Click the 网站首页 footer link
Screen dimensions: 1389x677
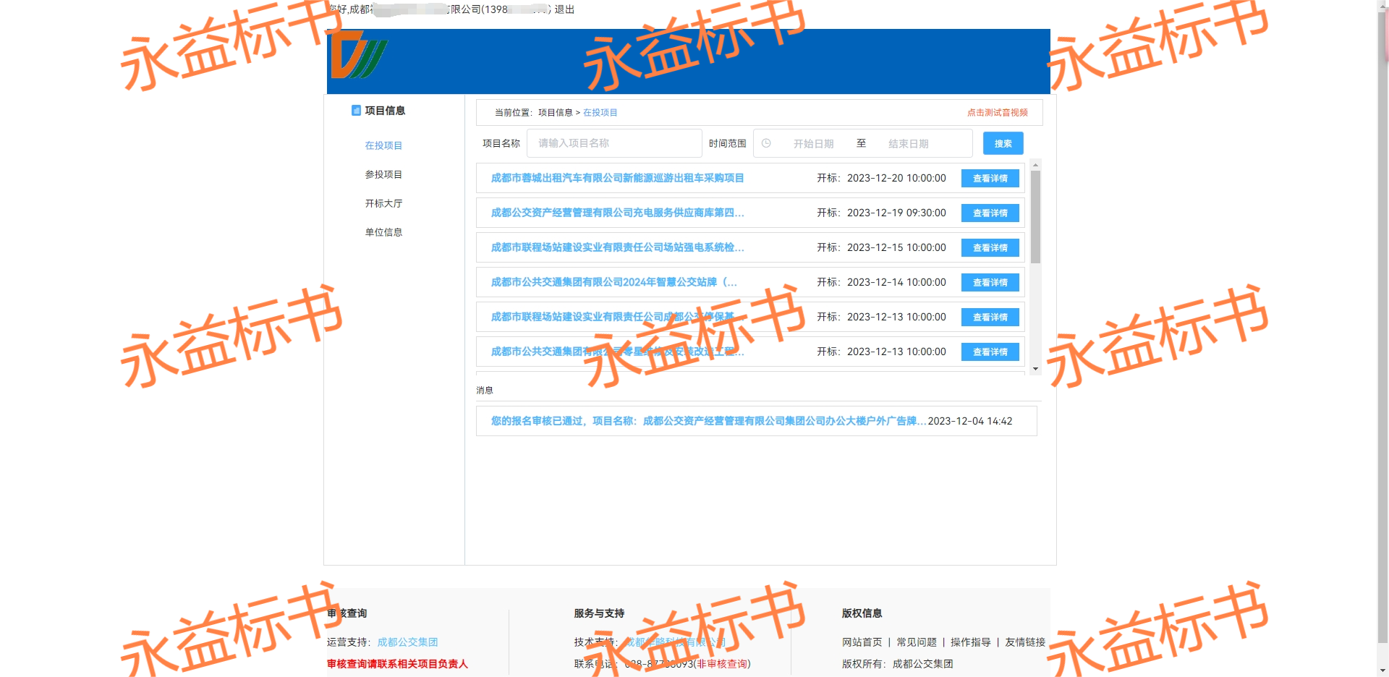862,642
